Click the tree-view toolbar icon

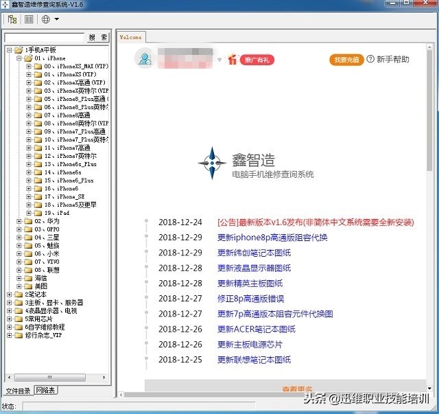12,19
